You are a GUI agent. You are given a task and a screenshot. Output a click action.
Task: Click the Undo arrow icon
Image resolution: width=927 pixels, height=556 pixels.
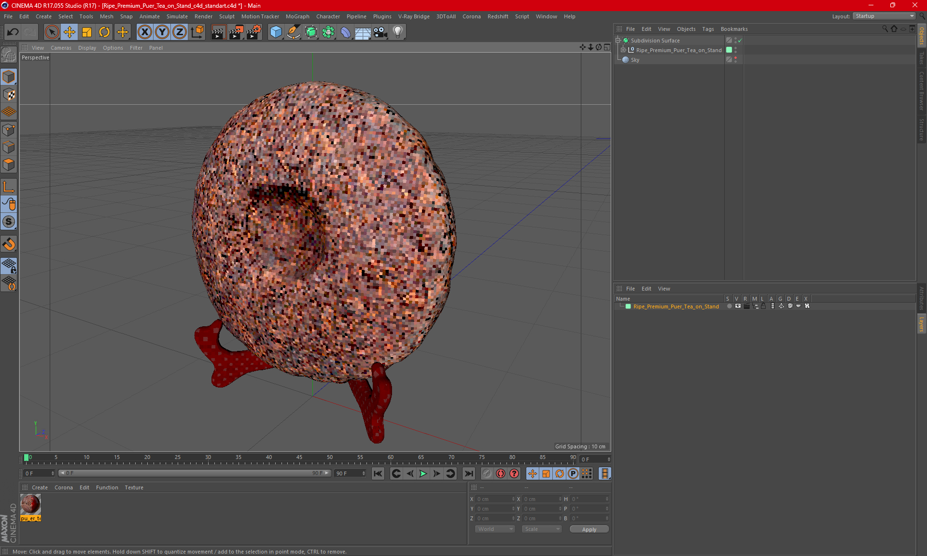(x=13, y=32)
